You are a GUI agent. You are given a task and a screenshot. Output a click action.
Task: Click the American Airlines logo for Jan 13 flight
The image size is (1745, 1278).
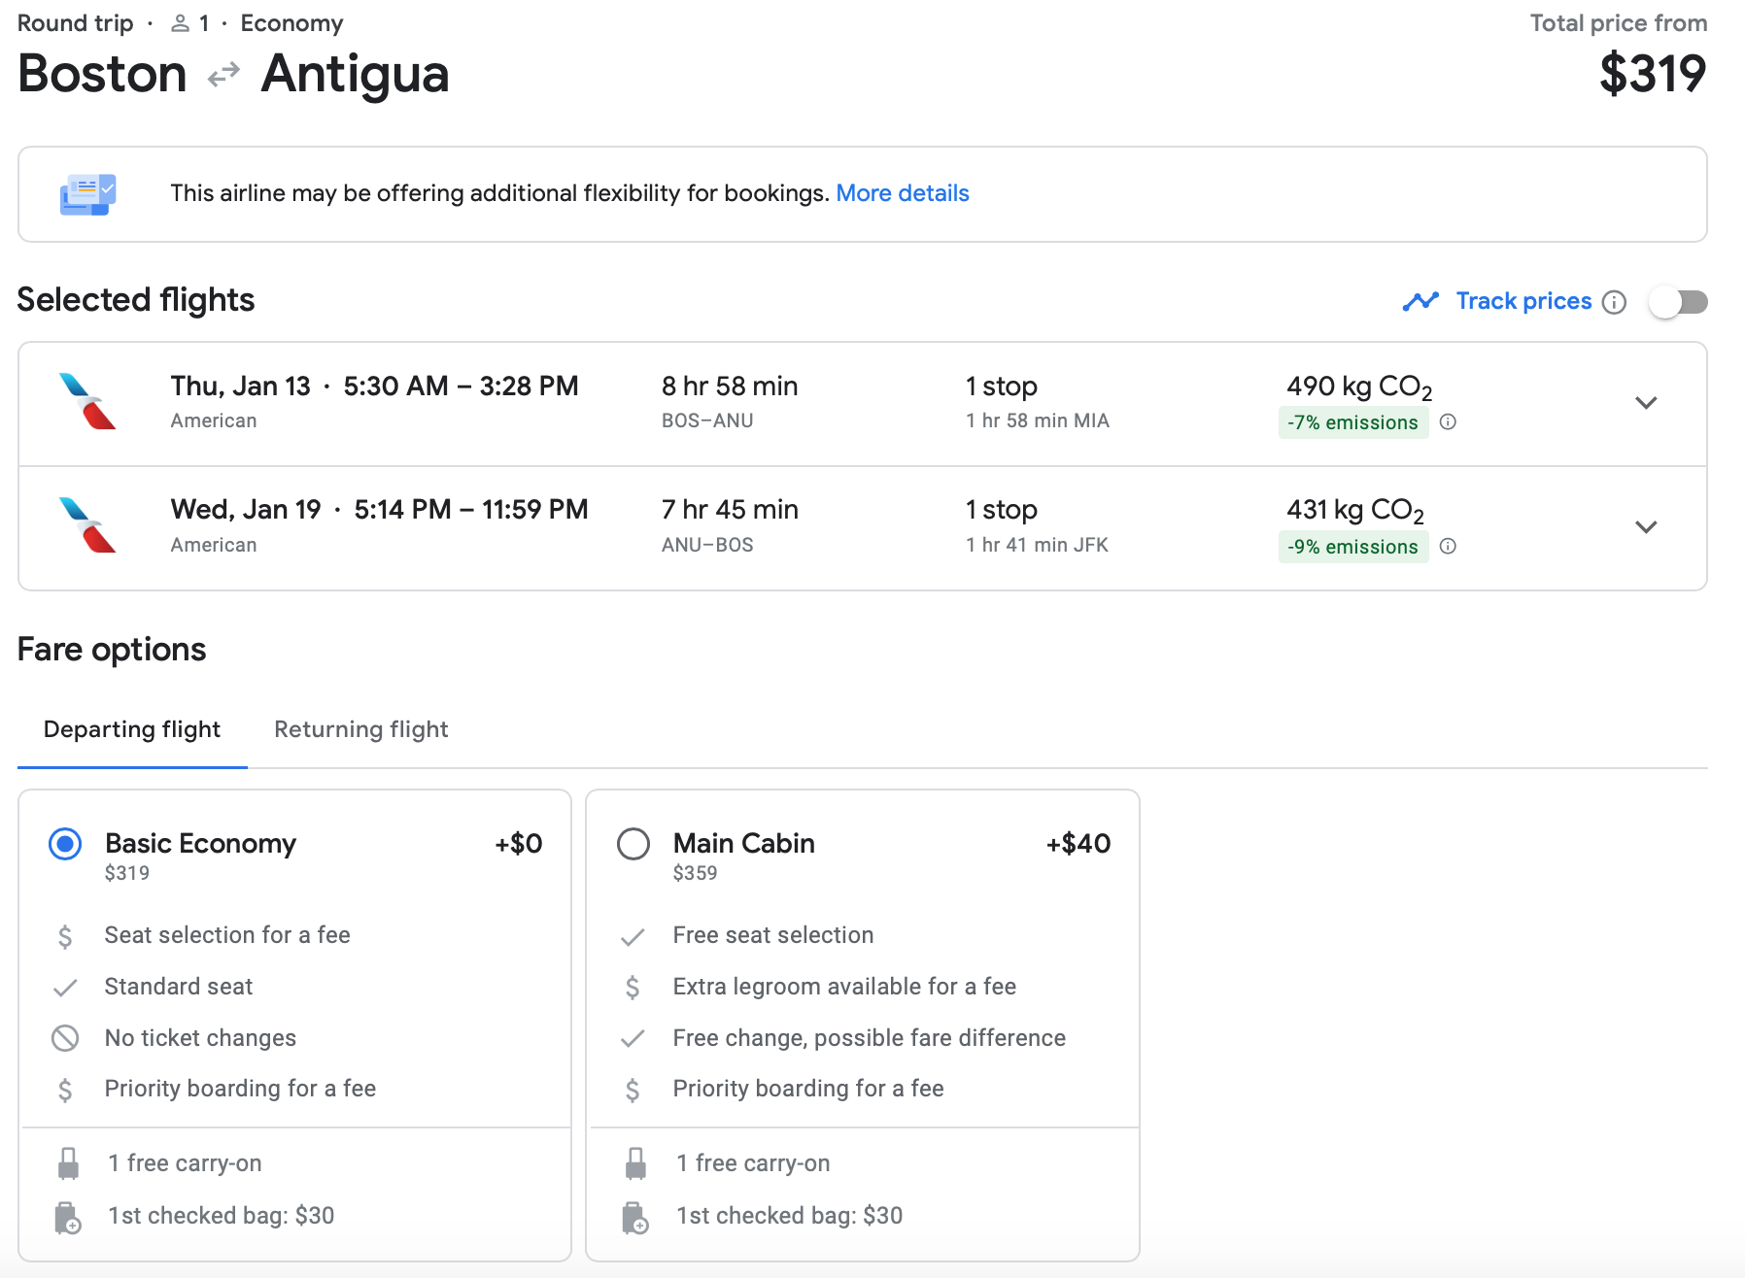[x=87, y=401]
